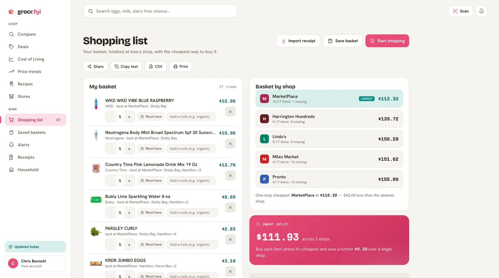Open Recipes in sidebar
The width and height of the screenshot is (499, 278).
(x=35, y=84)
